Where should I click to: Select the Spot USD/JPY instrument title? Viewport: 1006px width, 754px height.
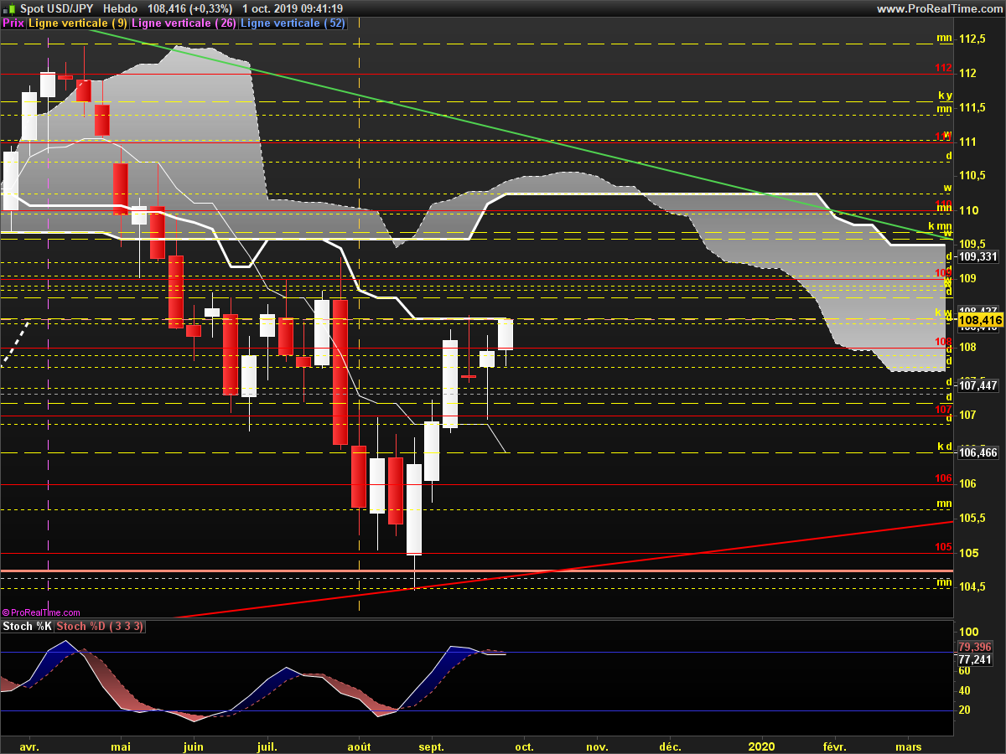coord(56,8)
